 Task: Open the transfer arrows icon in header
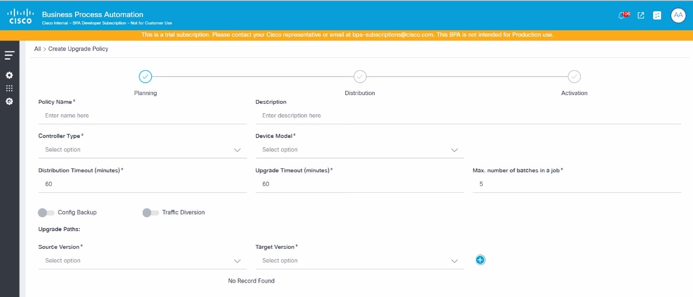click(657, 15)
